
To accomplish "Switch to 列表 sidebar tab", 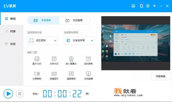I will [12, 31].
